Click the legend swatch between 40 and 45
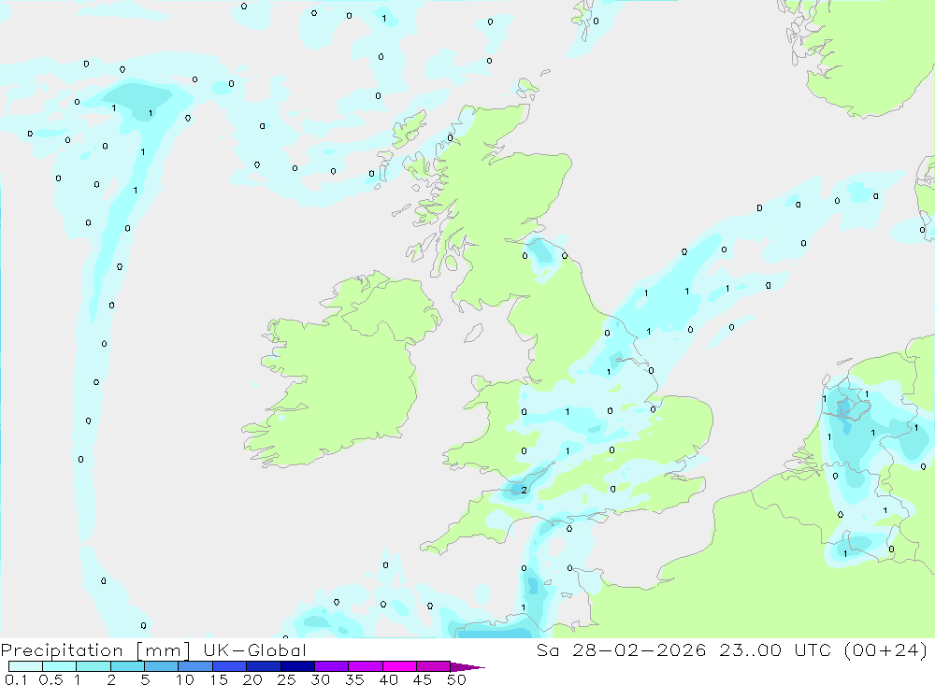 coord(399,666)
